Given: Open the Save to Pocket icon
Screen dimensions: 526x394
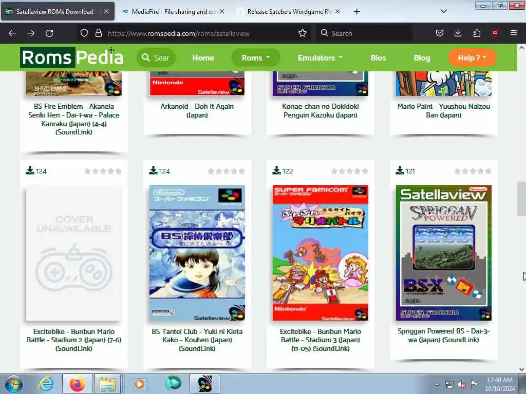Looking at the screenshot, I should 440,33.
